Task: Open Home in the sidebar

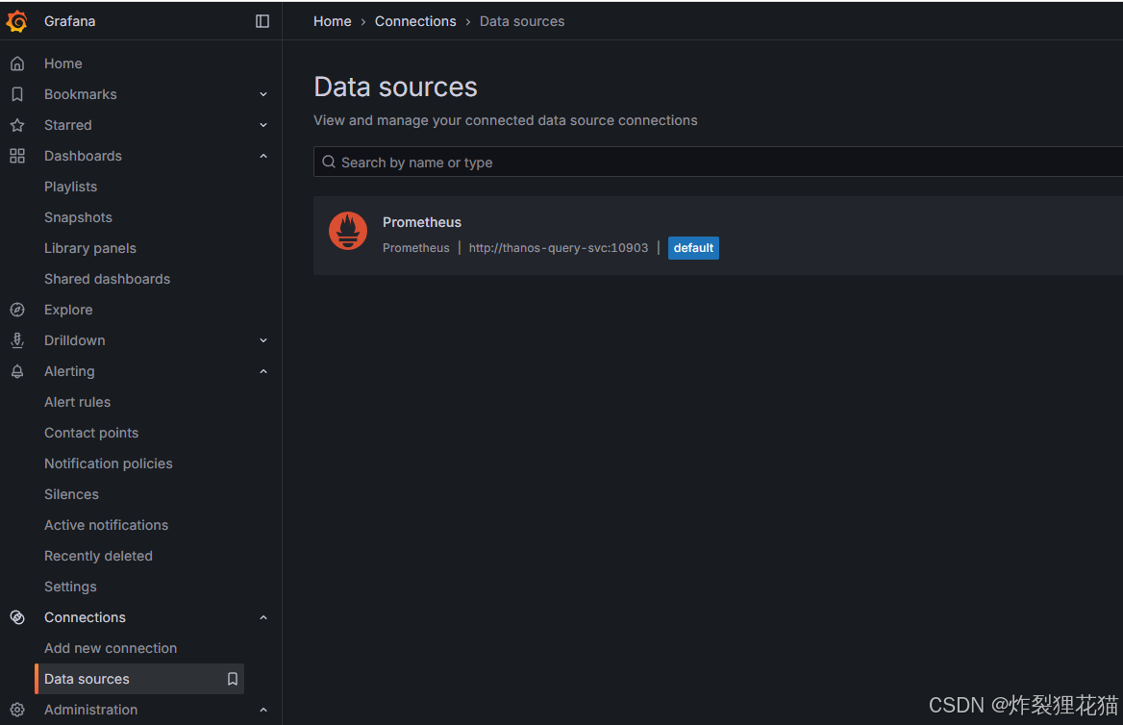Action: tap(63, 63)
